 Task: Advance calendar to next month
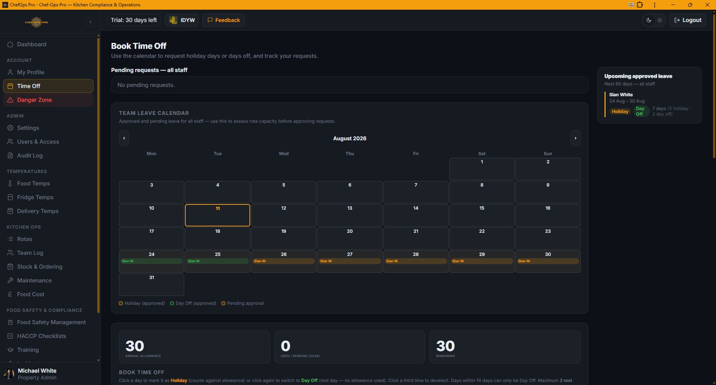point(575,138)
